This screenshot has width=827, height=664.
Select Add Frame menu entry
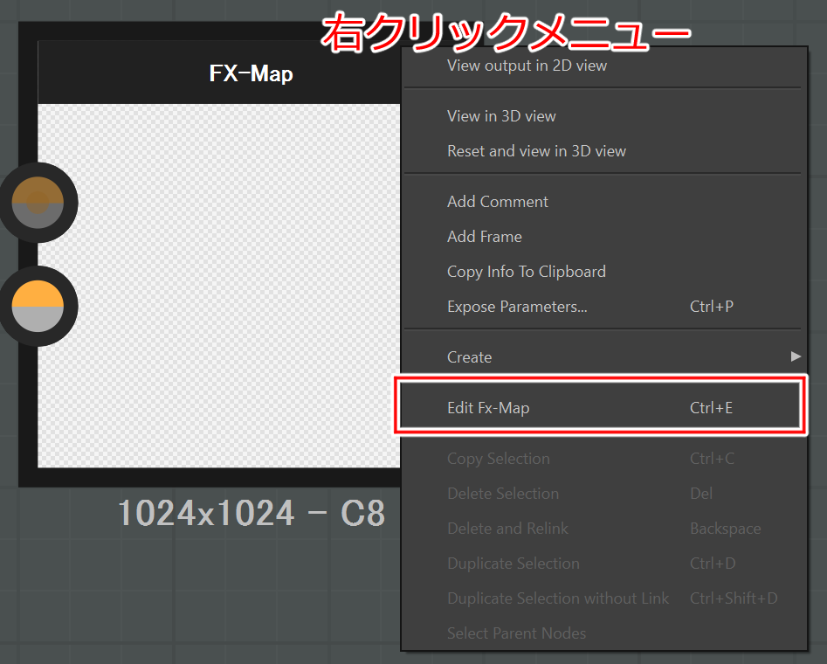[603, 237]
